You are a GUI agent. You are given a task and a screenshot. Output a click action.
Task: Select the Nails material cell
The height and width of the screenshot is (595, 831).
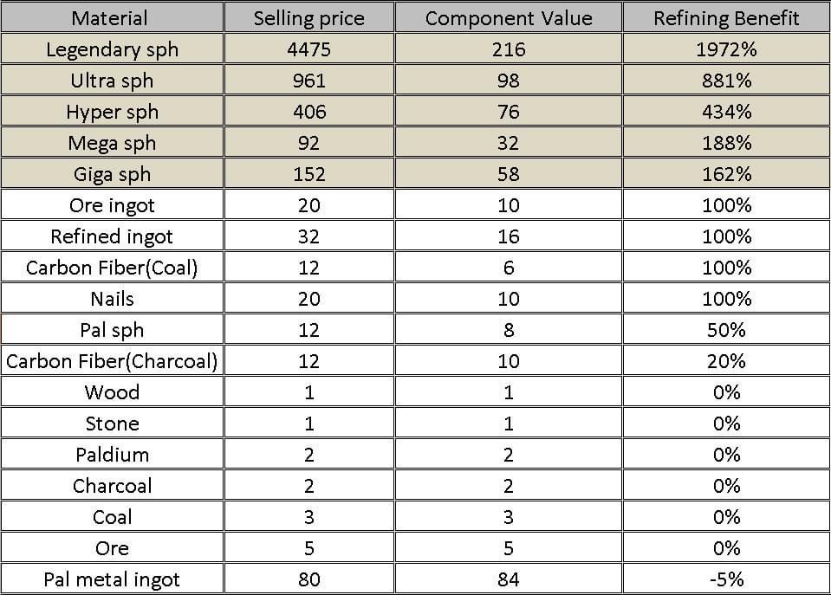tap(112, 299)
